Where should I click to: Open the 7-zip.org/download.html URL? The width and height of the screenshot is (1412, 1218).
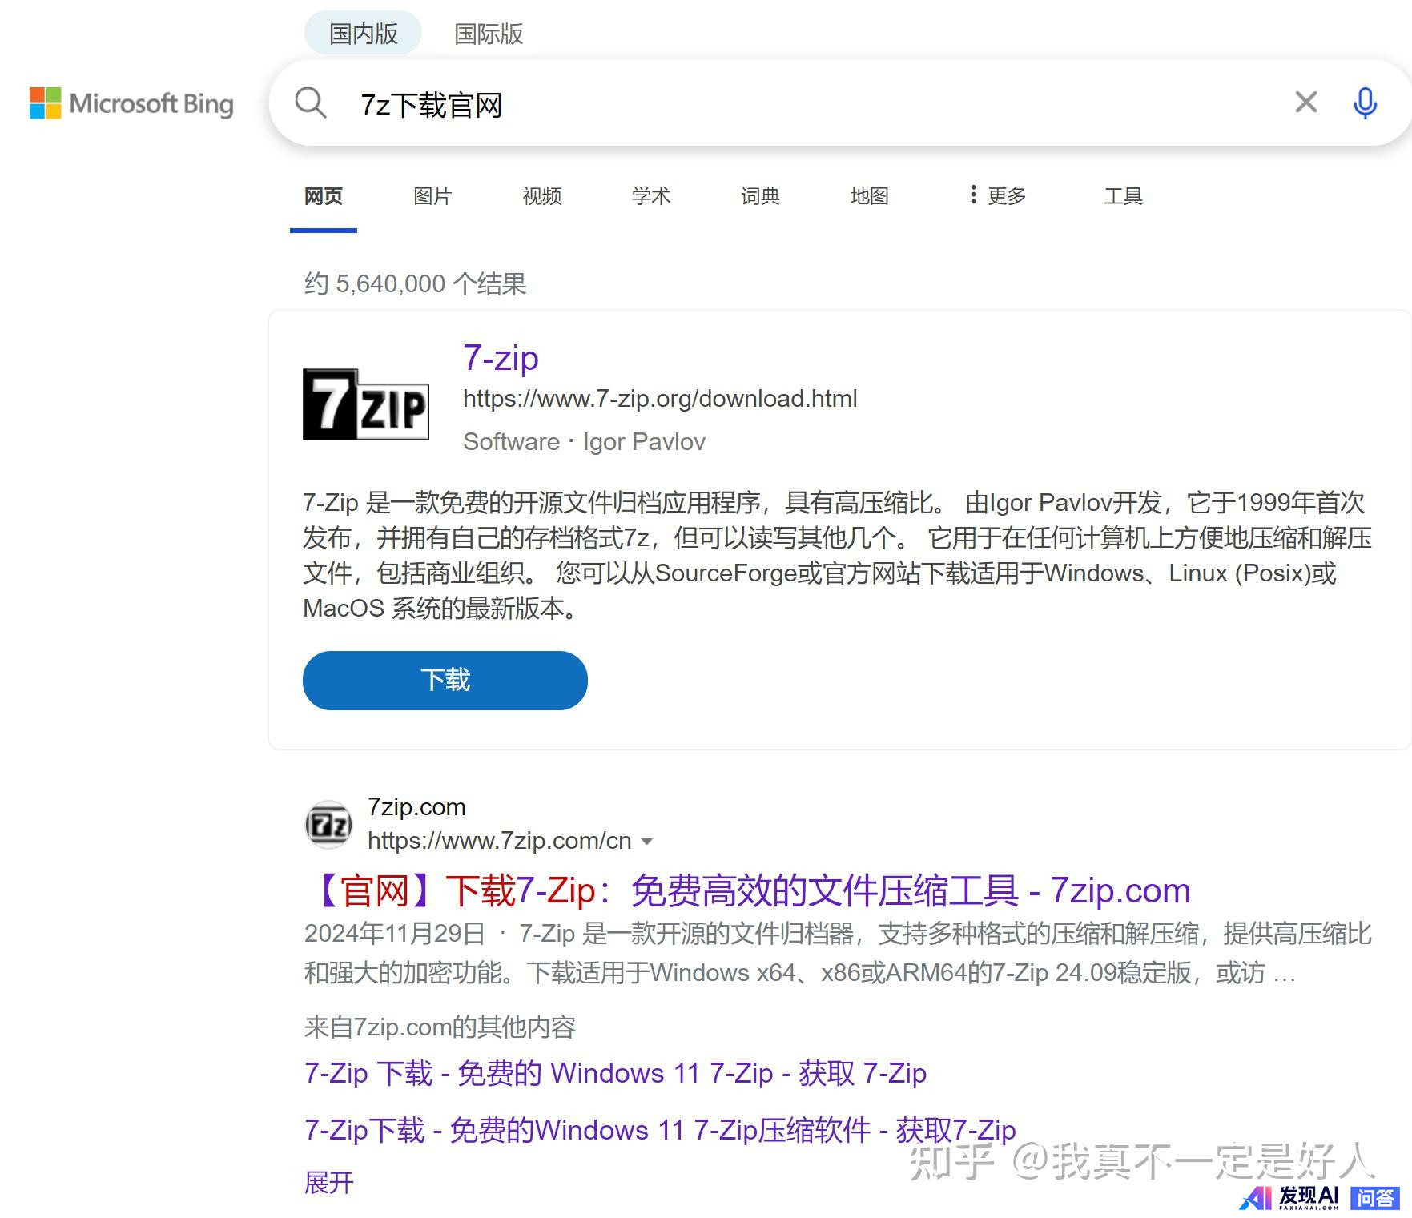click(x=660, y=398)
